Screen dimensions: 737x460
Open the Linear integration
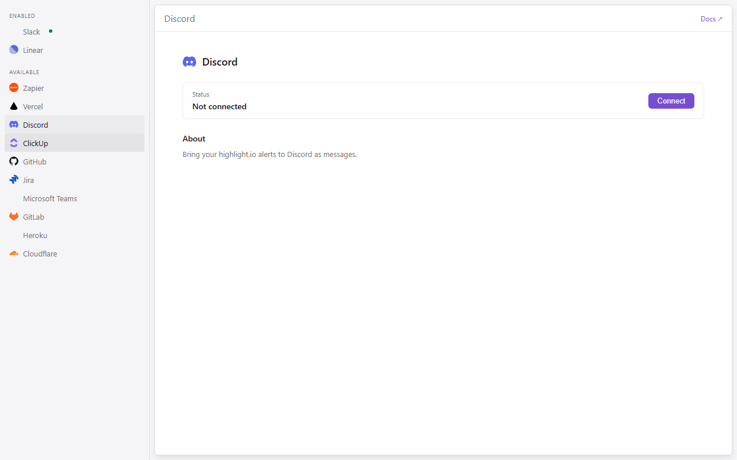(x=74, y=50)
